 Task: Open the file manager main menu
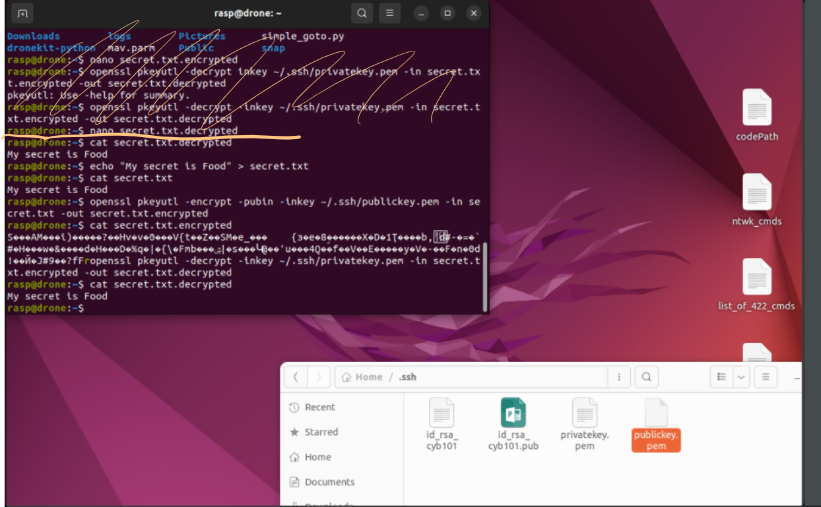point(766,377)
